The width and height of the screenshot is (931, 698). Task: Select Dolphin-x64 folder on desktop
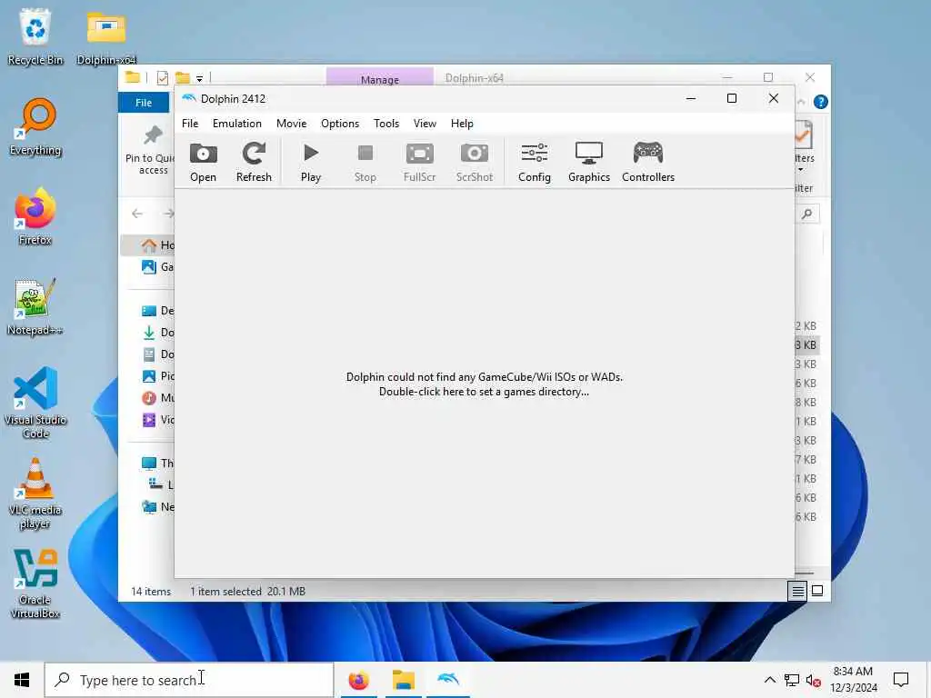106,36
